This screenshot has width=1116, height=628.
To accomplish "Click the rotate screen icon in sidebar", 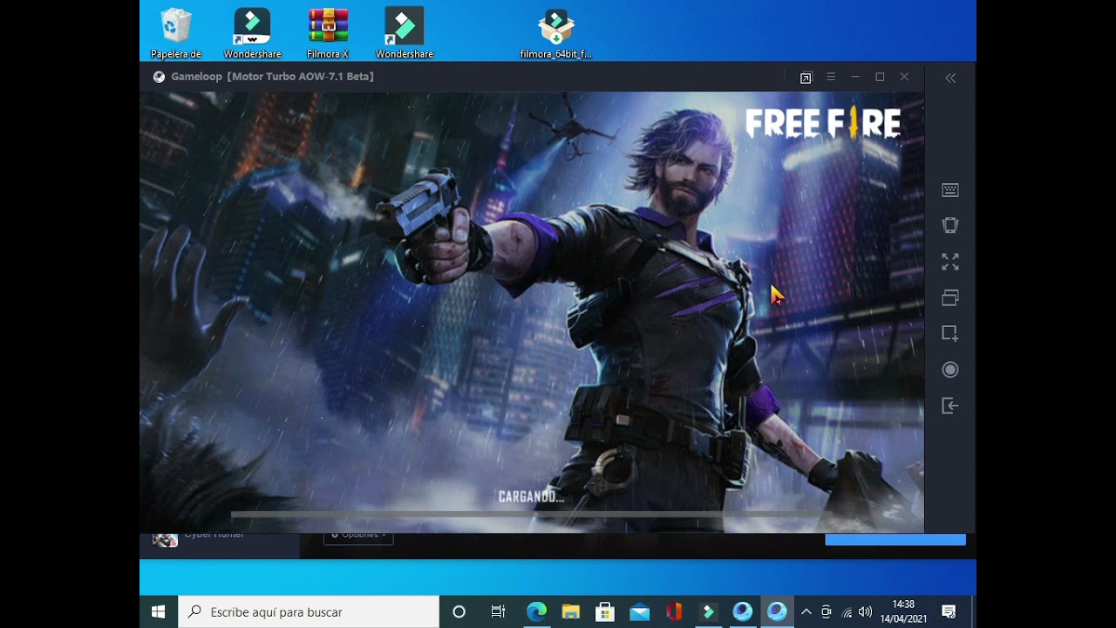I will click(x=950, y=226).
